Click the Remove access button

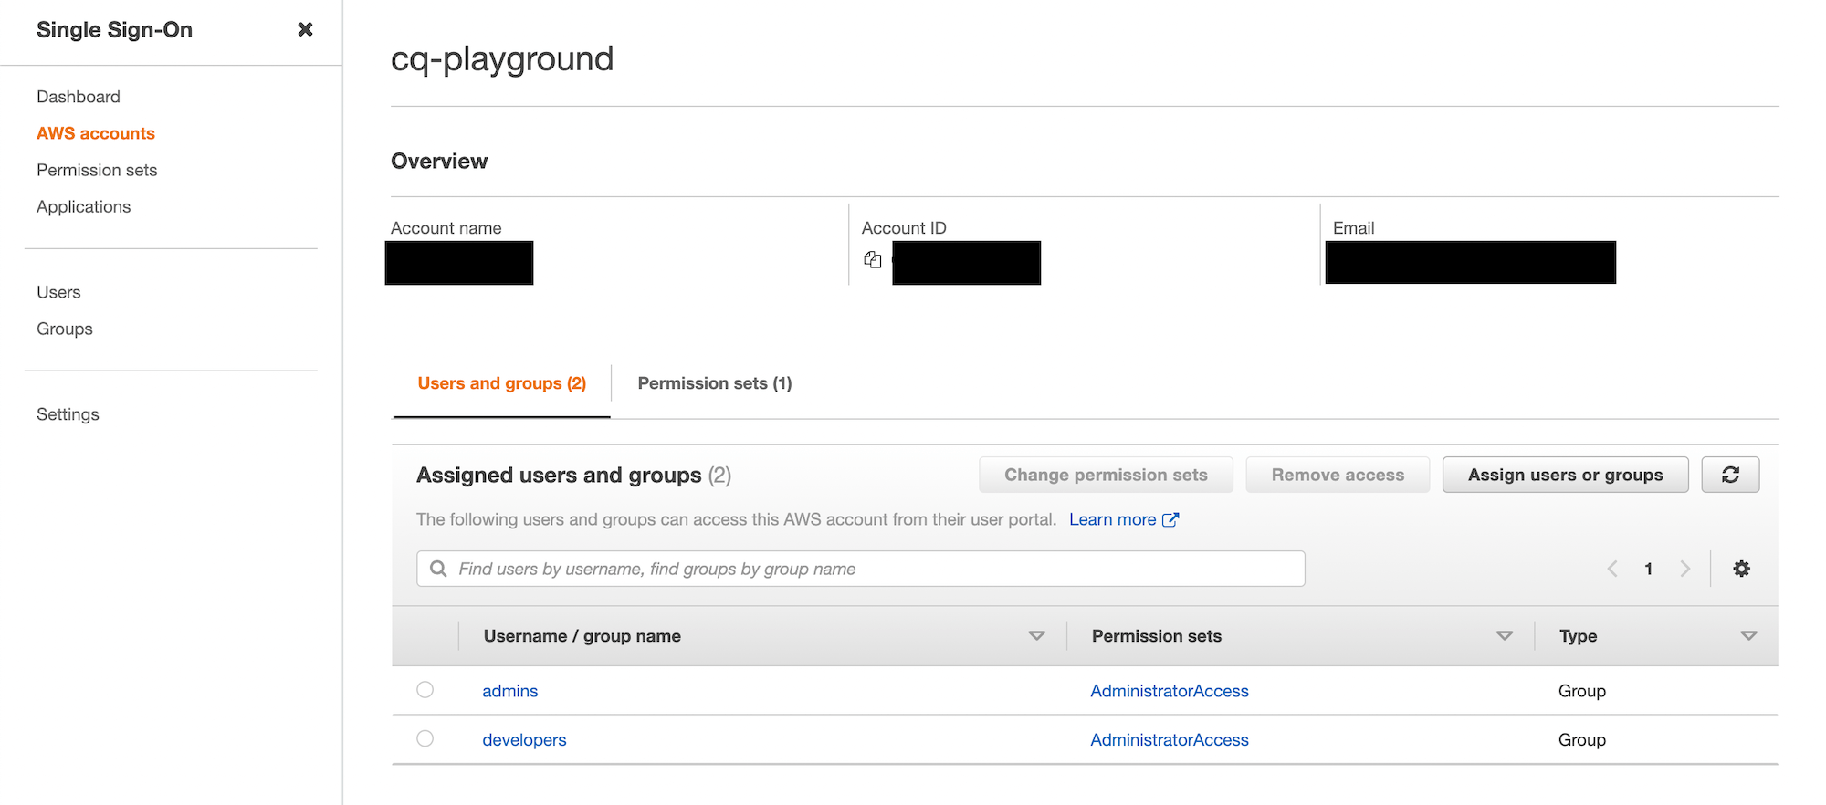click(x=1338, y=475)
